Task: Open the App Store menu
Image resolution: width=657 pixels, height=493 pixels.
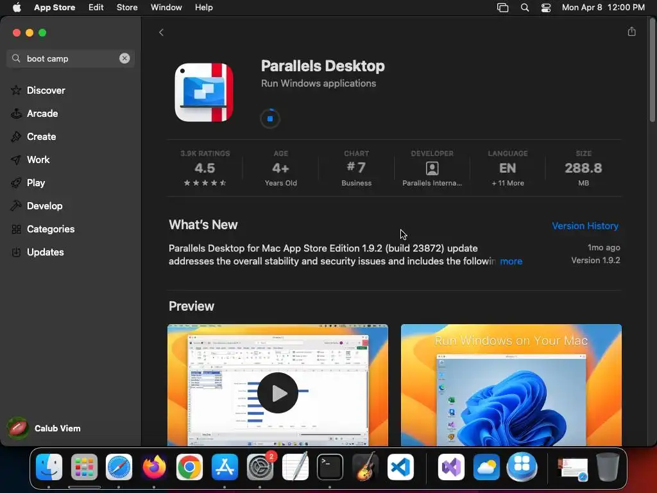Action: pos(55,8)
